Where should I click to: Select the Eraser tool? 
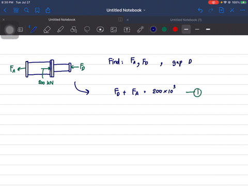coord(47,29)
